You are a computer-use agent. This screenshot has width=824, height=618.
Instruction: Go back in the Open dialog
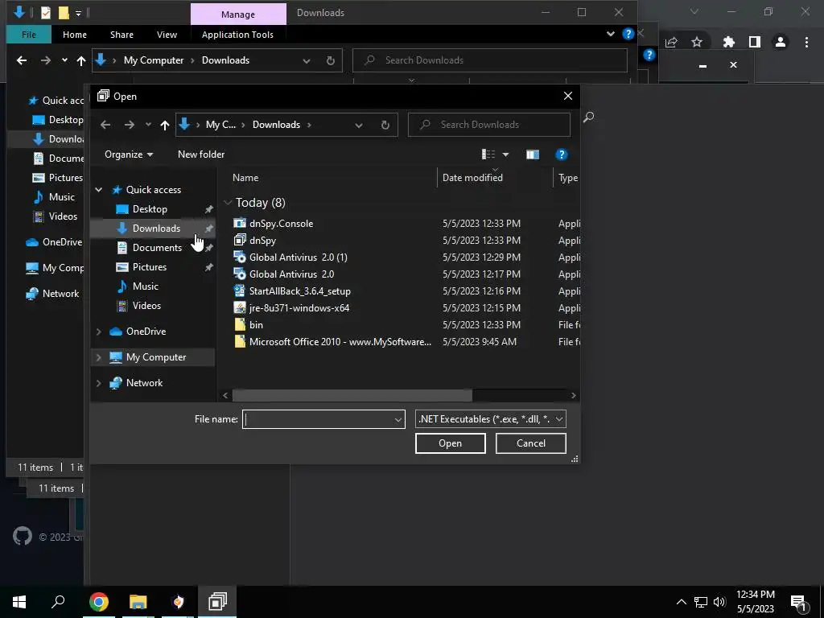click(105, 125)
